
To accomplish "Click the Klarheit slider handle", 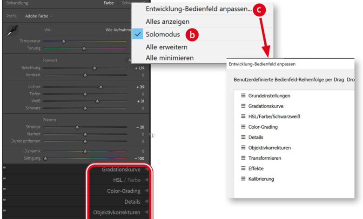I will [x=85, y=134].
